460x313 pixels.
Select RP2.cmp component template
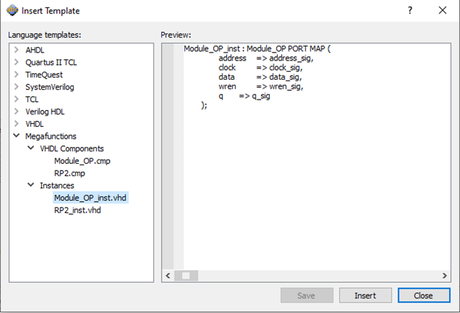(70, 173)
